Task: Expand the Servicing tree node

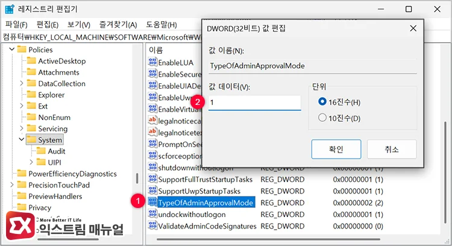Action: (21, 128)
